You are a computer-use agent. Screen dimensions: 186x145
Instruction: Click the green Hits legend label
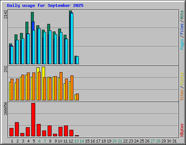coord(182,15)
